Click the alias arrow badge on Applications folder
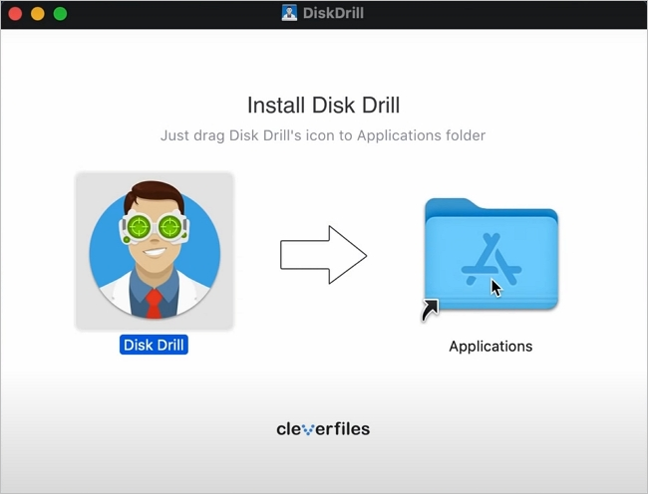Screen dimensions: 648x494 (x=431, y=312)
